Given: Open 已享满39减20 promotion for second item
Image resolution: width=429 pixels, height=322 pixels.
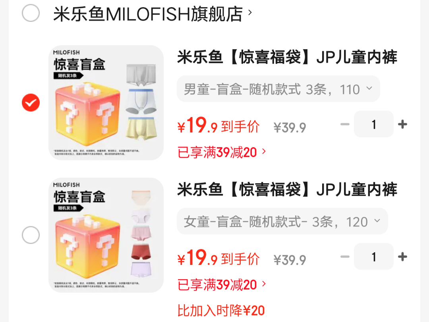Looking at the screenshot, I should tap(222, 285).
